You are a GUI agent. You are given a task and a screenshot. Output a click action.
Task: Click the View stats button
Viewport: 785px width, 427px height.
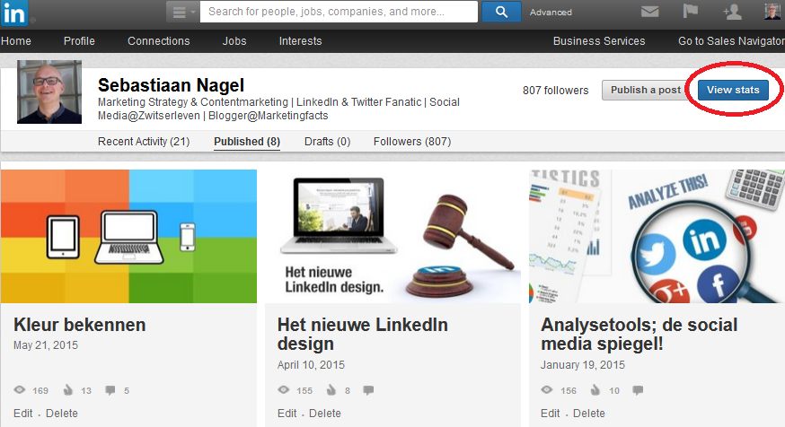pos(733,90)
